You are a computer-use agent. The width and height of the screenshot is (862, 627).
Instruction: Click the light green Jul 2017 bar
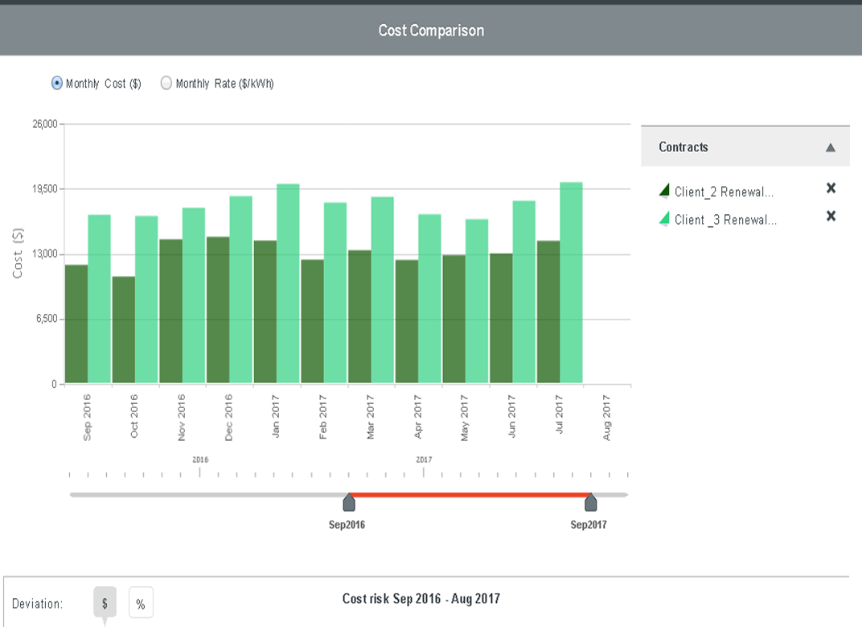coord(571,283)
